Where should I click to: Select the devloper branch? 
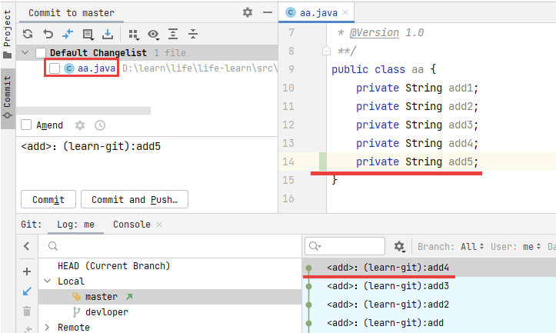106,312
